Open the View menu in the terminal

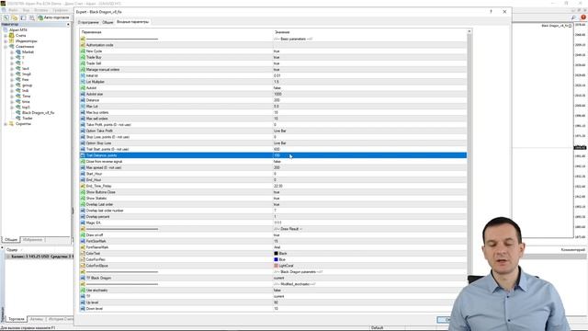tap(27, 10)
